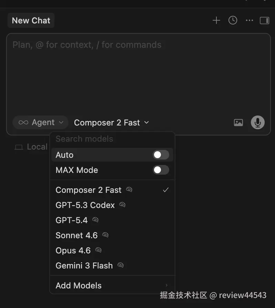Image resolution: width=275 pixels, height=308 pixels.
Task: Click brain icon next to Opus 4.6
Action: (99, 250)
